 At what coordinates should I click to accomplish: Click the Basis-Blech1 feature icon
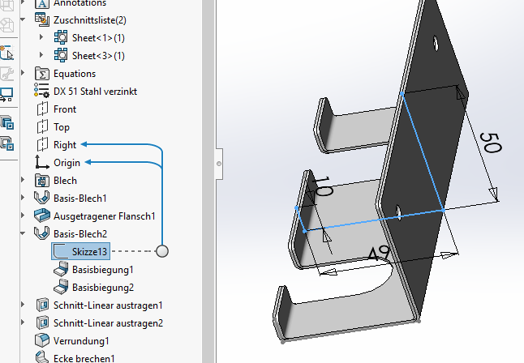[42, 198]
